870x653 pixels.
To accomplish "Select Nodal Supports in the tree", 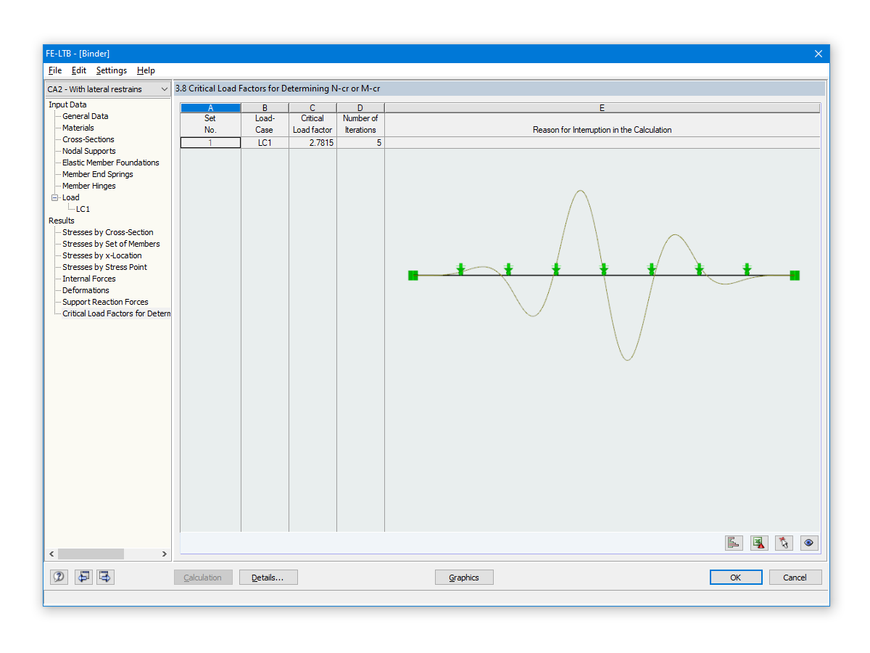I will pyautogui.click(x=89, y=151).
